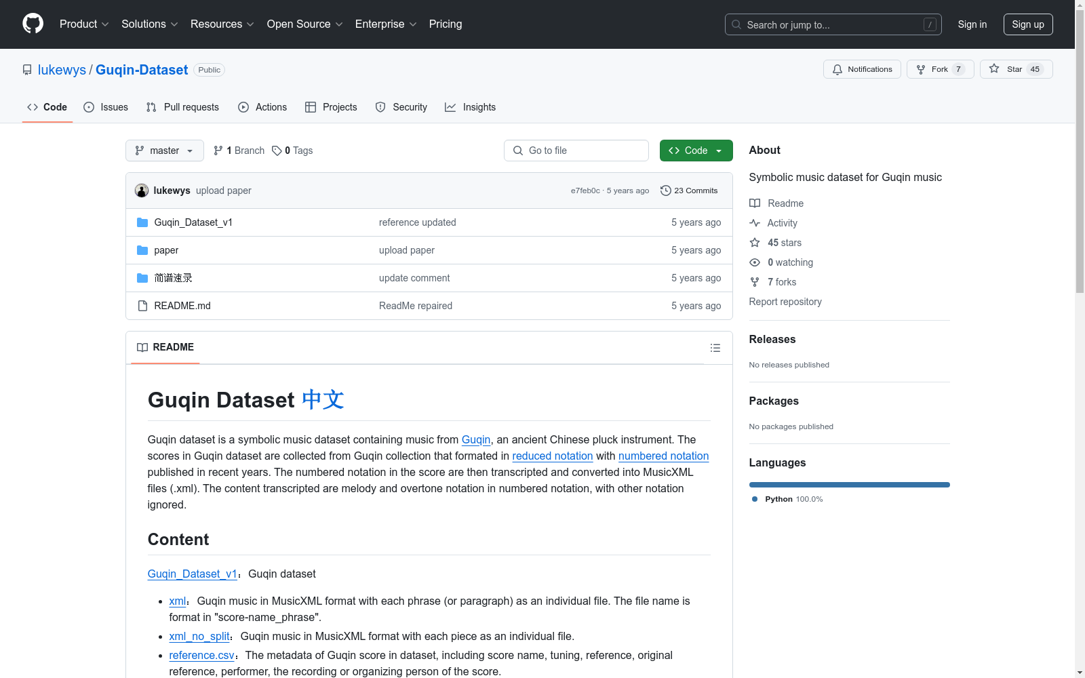Open the Fork count badge showing 7

click(x=958, y=69)
